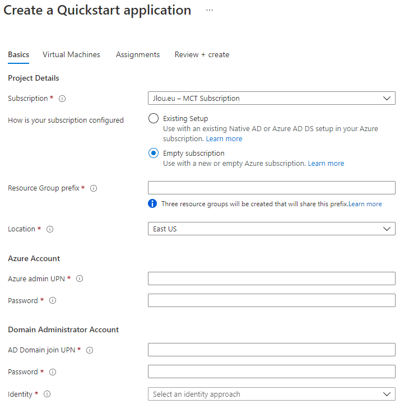Click info icon beside Domain Administrator Password
Image resolution: width=409 pixels, height=418 pixels.
(x=53, y=372)
